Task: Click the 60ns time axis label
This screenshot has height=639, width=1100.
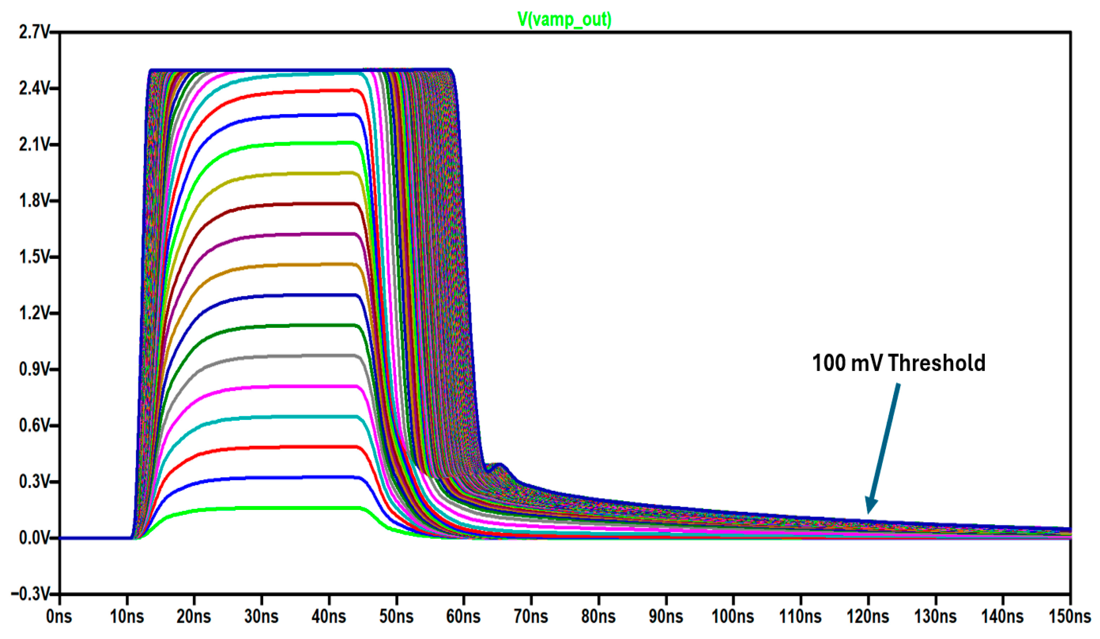Action: 464,617
